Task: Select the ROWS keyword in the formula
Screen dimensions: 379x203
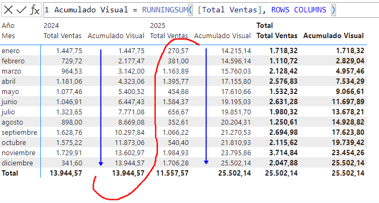Action: pos(280,10)
